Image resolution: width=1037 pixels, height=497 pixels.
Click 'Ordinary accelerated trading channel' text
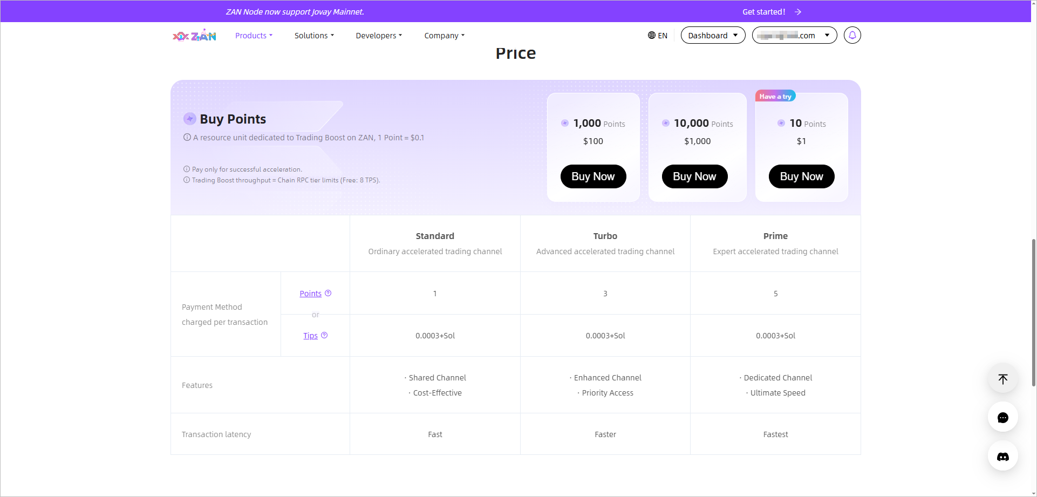435,251
